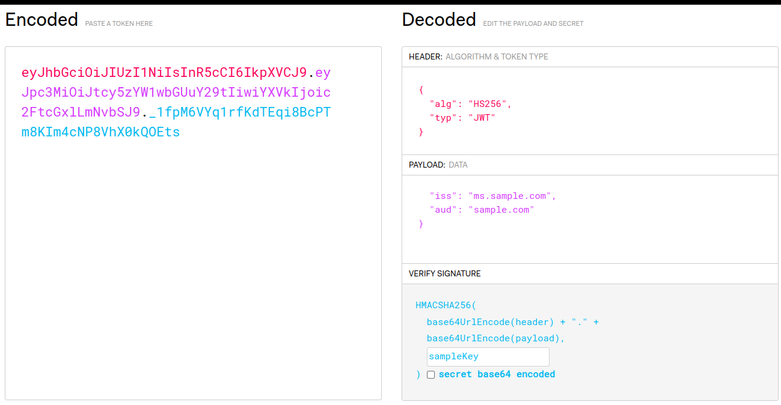
Task: Toggle the secret base64 encoded checkbox
Action: click(430, 375)
